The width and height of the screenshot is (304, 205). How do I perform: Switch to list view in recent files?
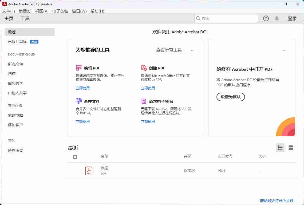click(280, 148)
